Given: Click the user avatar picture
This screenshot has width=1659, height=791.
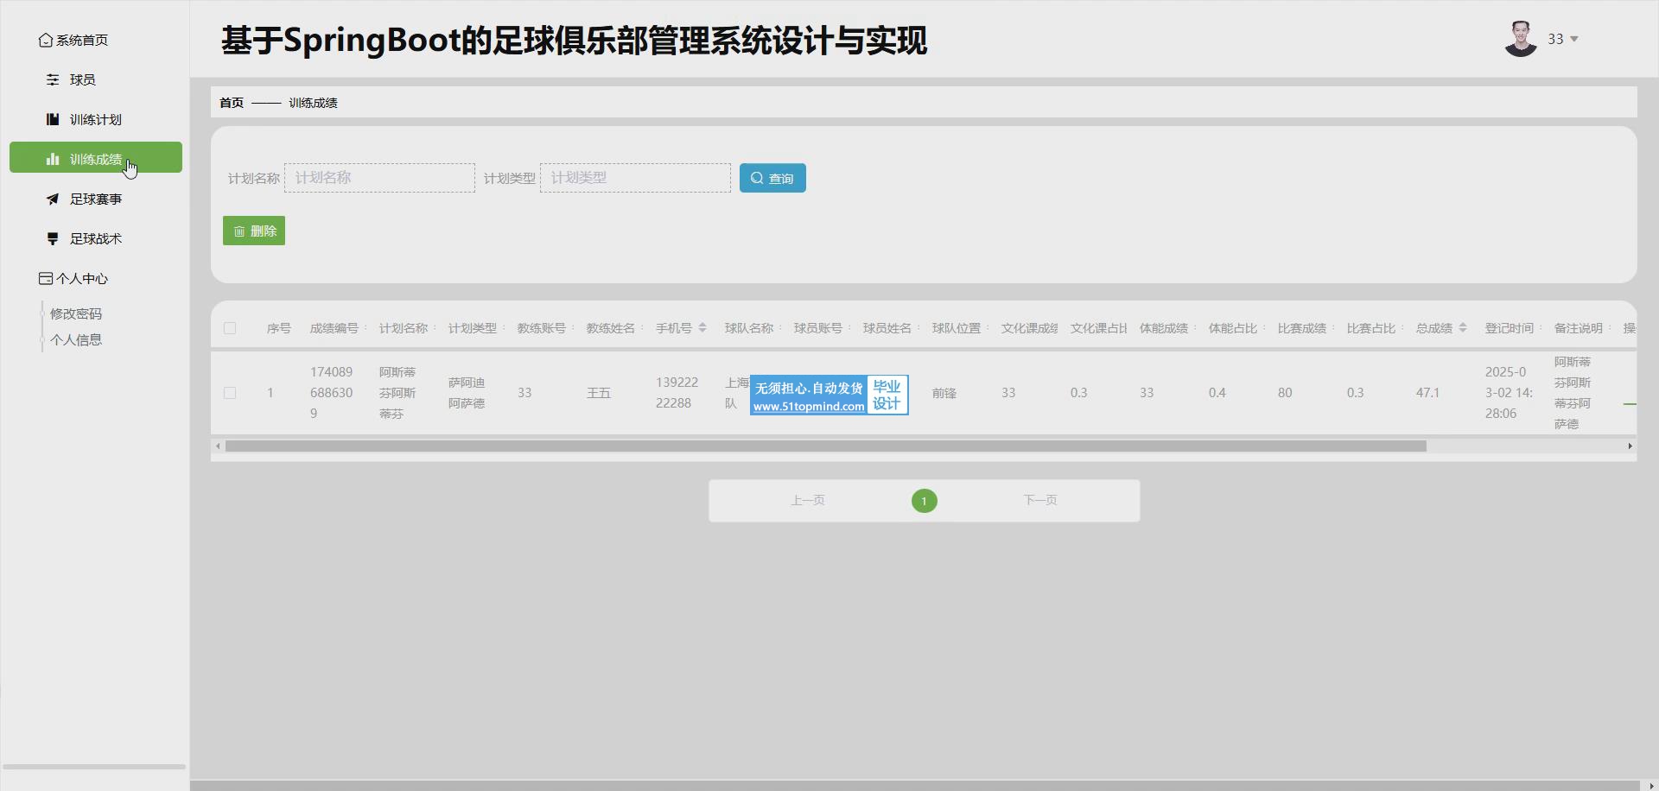Looking at the screenshot, I should (1520, 40).
